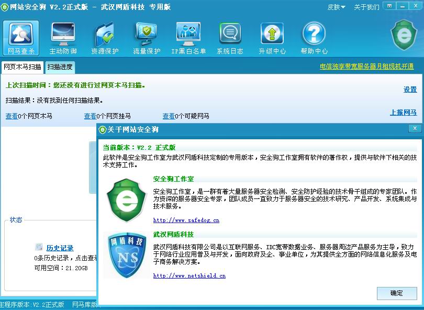The image size is (424, 310).
Task: Click the 网马库版 status bar entry
Action: pyautogui.click(x=84, y=305)
